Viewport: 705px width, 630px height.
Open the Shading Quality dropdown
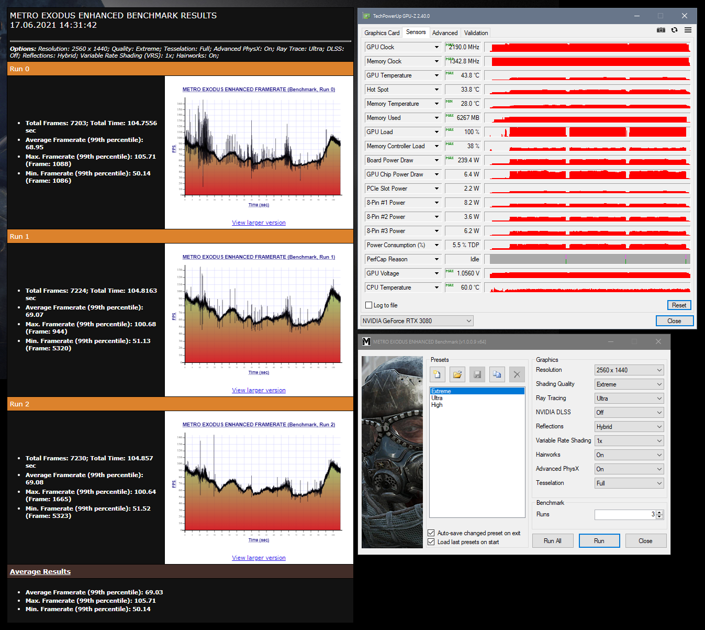tap(629, 384)
